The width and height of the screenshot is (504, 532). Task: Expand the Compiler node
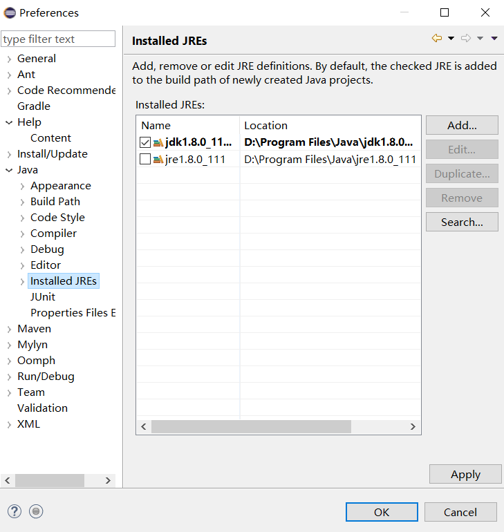(22, 234)
